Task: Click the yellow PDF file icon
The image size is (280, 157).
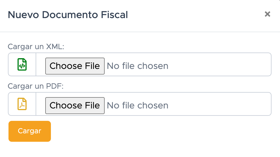Action: click(22, 104)
